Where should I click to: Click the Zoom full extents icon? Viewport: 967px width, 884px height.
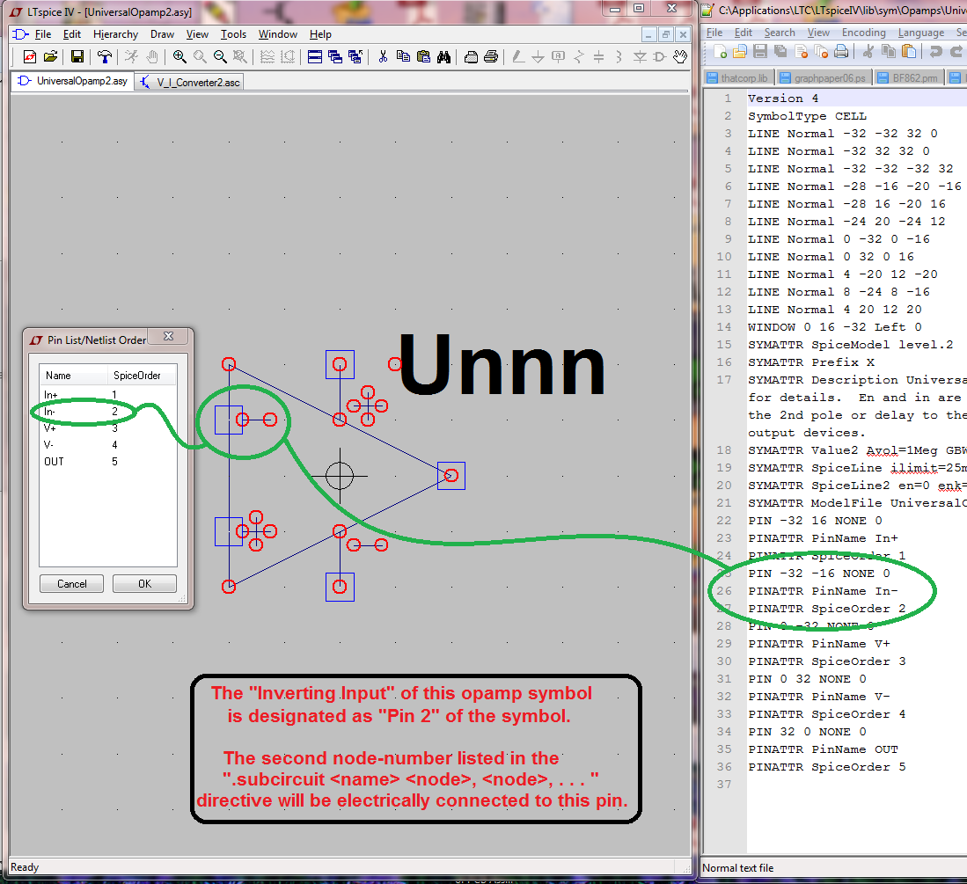[240, 56]
